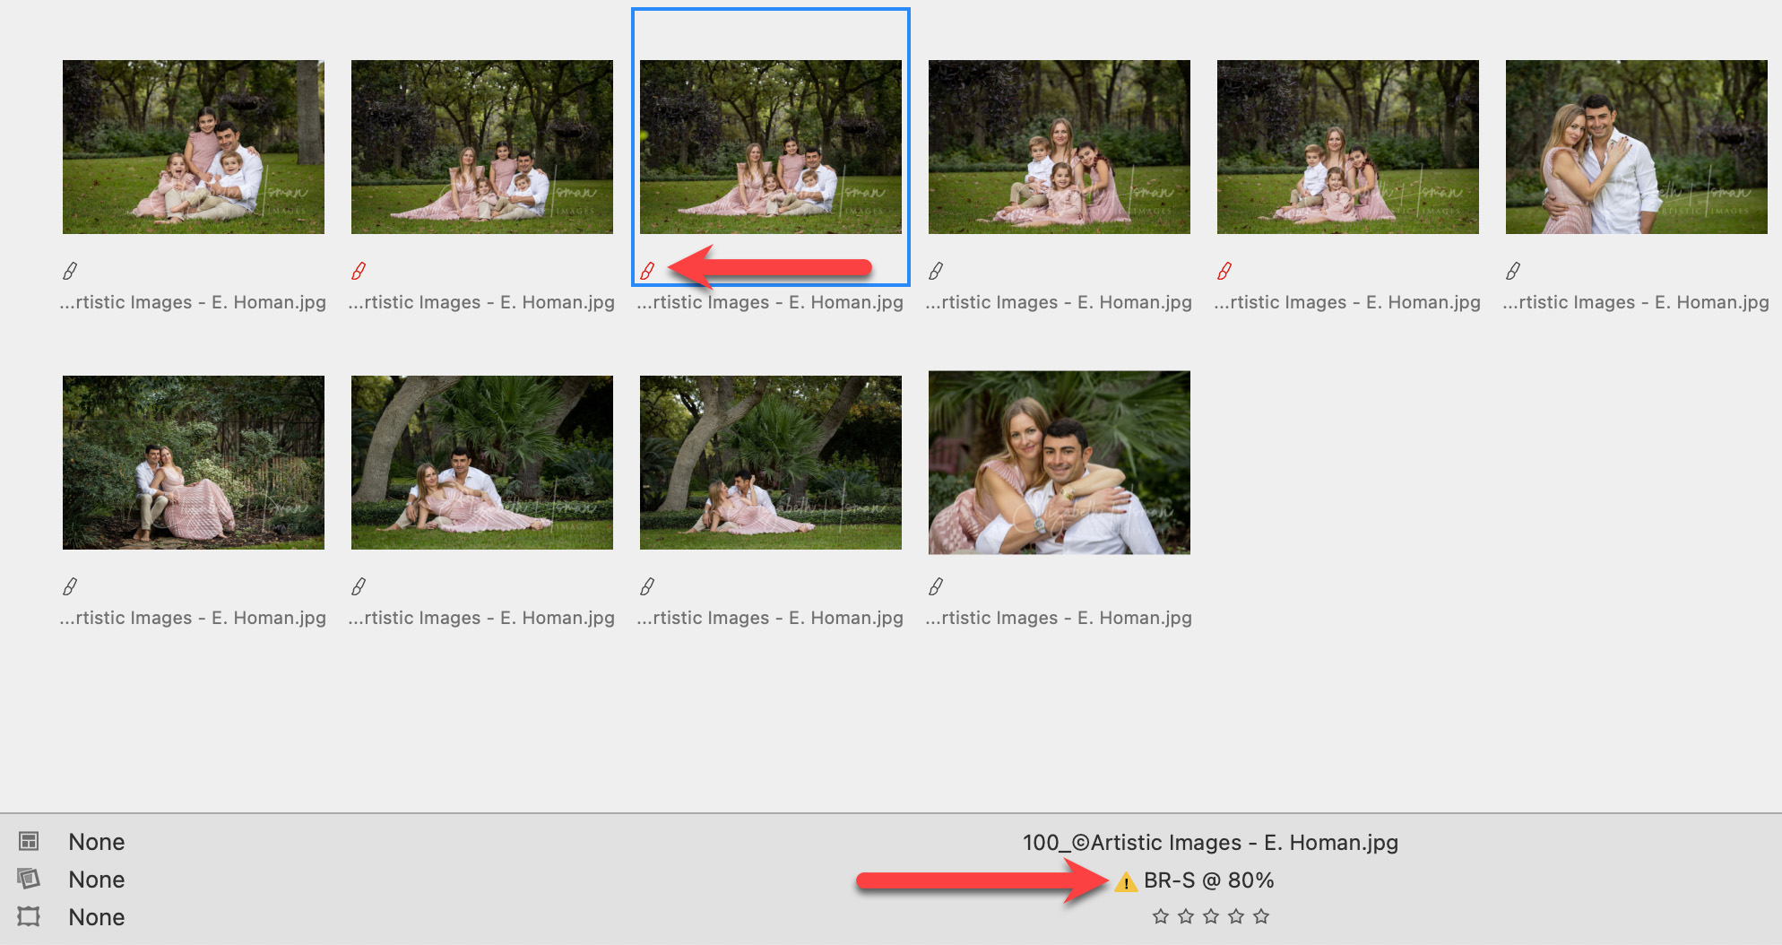Open the first None option beside the layout icon
This screenshot has width=1782, height=945.
tap(97, 842)
